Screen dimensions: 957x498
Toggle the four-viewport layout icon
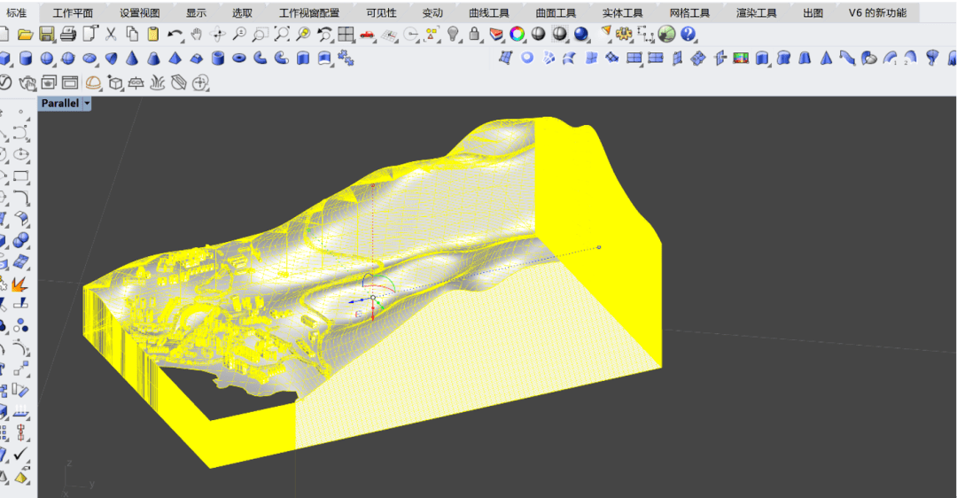pyautogui.click(x=346, y=35)
